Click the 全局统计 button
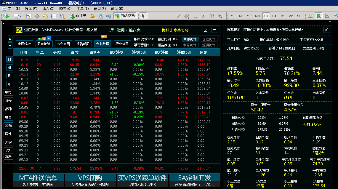 tap(24, 44)
